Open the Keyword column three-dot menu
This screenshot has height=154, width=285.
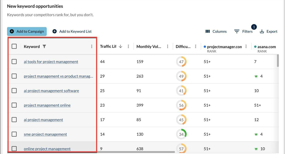pos(92,46)
